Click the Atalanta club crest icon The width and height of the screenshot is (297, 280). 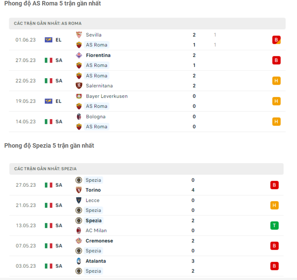pos(79,261)
